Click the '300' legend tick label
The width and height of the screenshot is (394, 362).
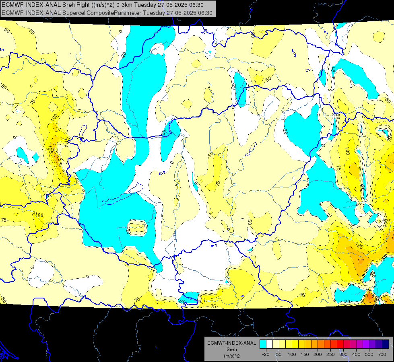tap(343, 354)
